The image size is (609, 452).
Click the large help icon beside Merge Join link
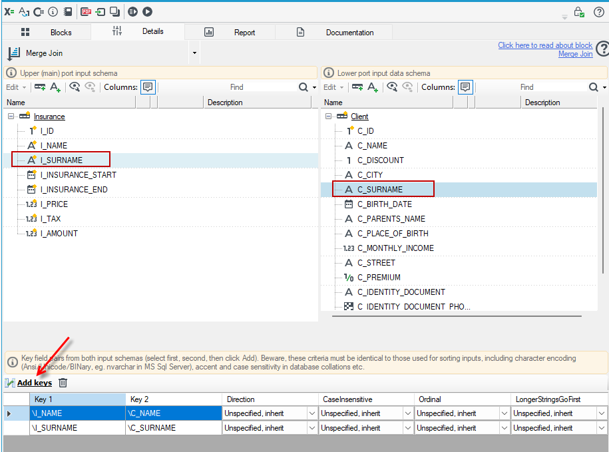[603, 49]
